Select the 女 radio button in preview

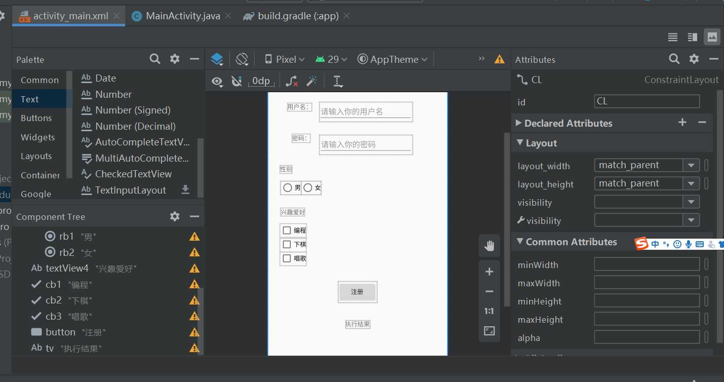click(311, 188)
